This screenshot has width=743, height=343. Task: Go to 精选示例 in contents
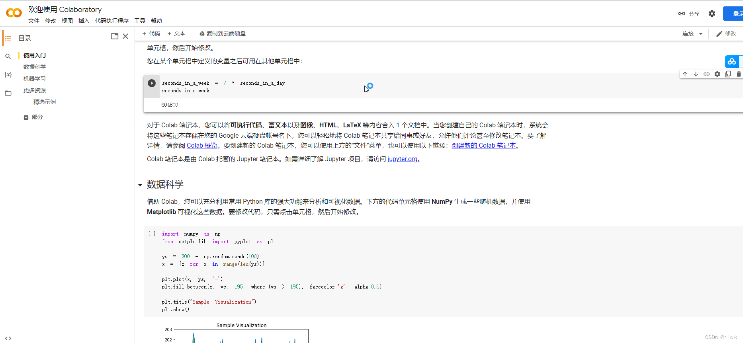(45, 102)
